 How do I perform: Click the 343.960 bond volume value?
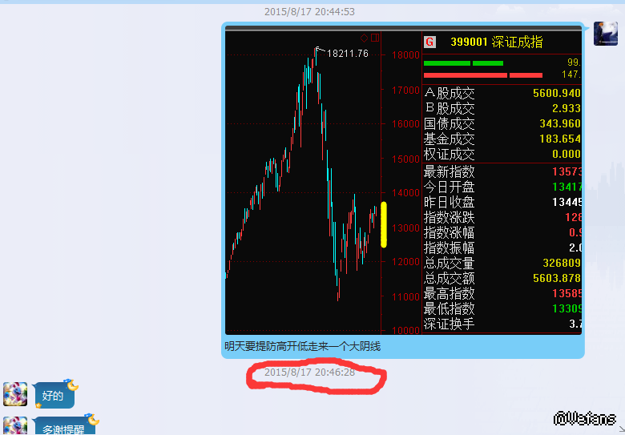560,123
